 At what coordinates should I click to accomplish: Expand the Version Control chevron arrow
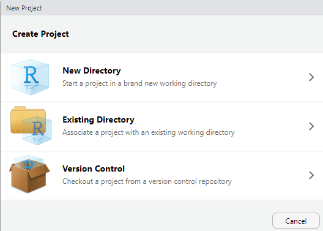tap(311, 175)
